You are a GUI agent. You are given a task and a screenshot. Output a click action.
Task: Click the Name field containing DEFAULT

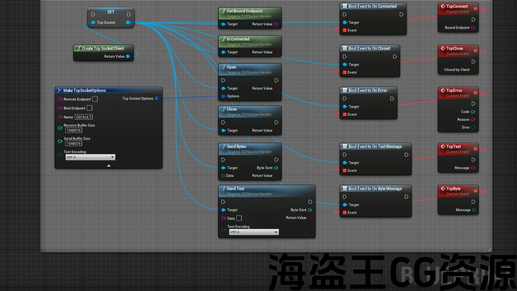(84, 117)
